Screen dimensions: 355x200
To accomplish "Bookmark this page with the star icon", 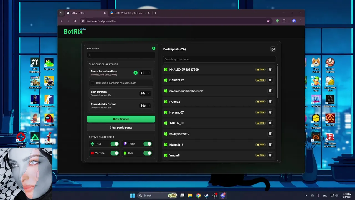I will [268, 21].
